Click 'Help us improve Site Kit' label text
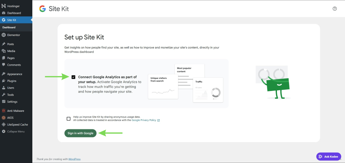This screenshot has height=163, width=345. pos(107,117)
